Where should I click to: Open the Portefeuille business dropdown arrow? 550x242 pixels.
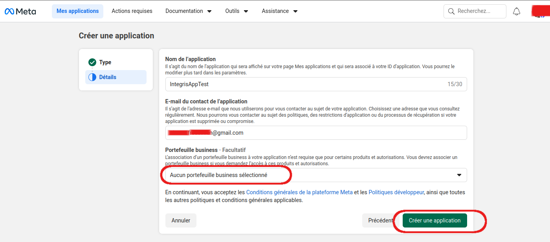coord(459,175)
